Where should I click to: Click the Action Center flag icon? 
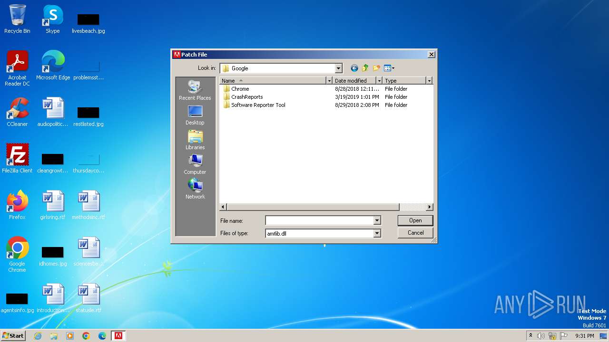point(564,336)
